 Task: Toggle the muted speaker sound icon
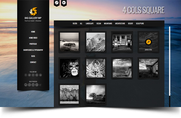point(64,3)
